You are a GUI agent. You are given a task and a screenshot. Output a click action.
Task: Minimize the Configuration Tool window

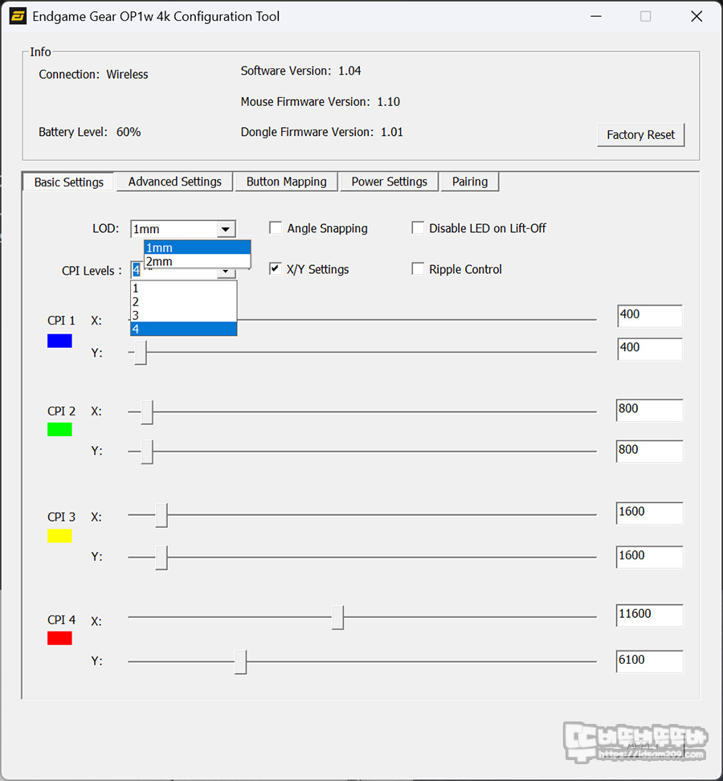pos(596,16)
